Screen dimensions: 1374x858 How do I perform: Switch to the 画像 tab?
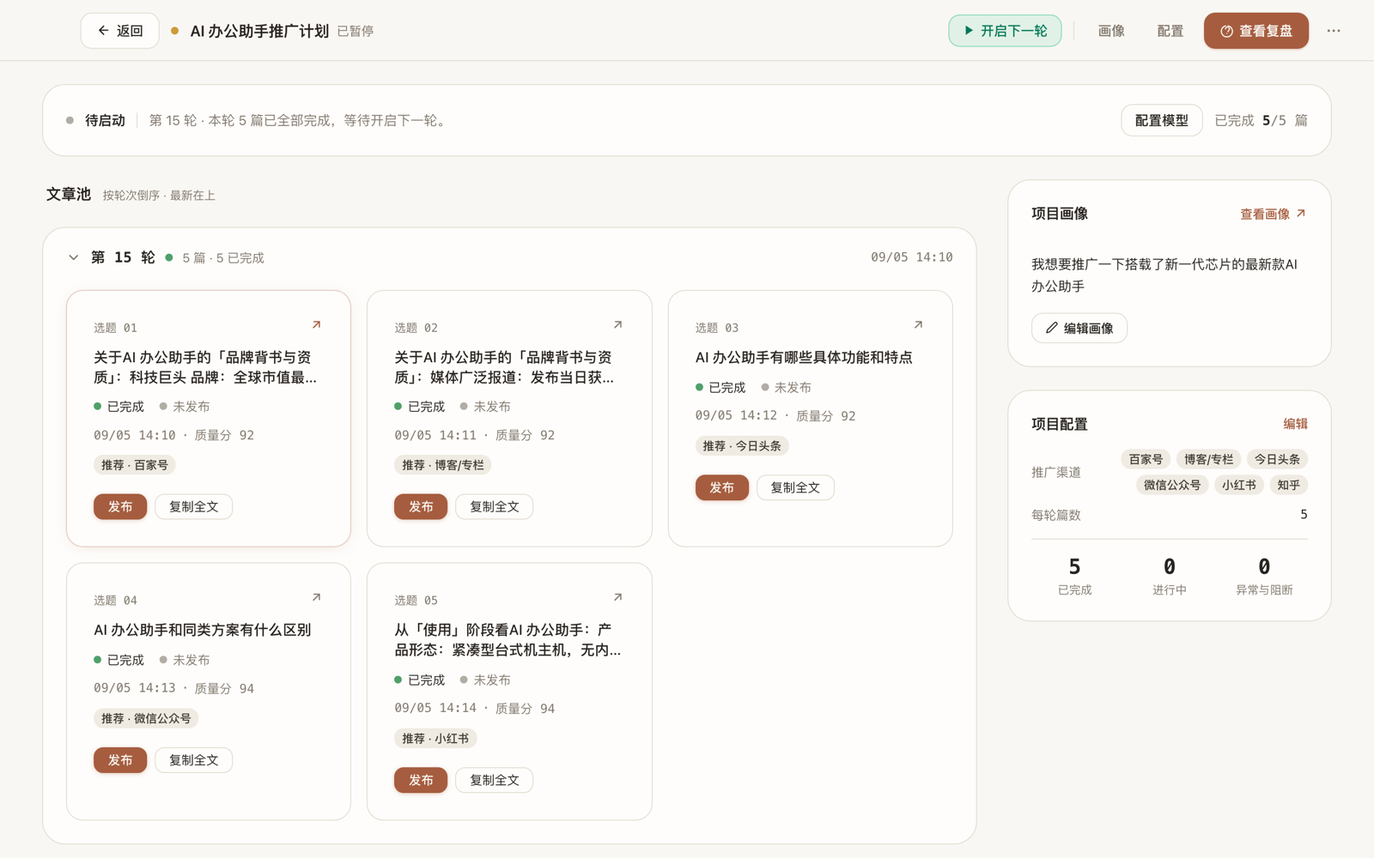[1111, 31]
